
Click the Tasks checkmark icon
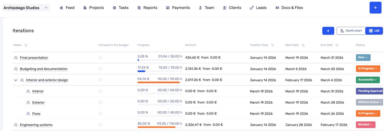click(115, 8)
